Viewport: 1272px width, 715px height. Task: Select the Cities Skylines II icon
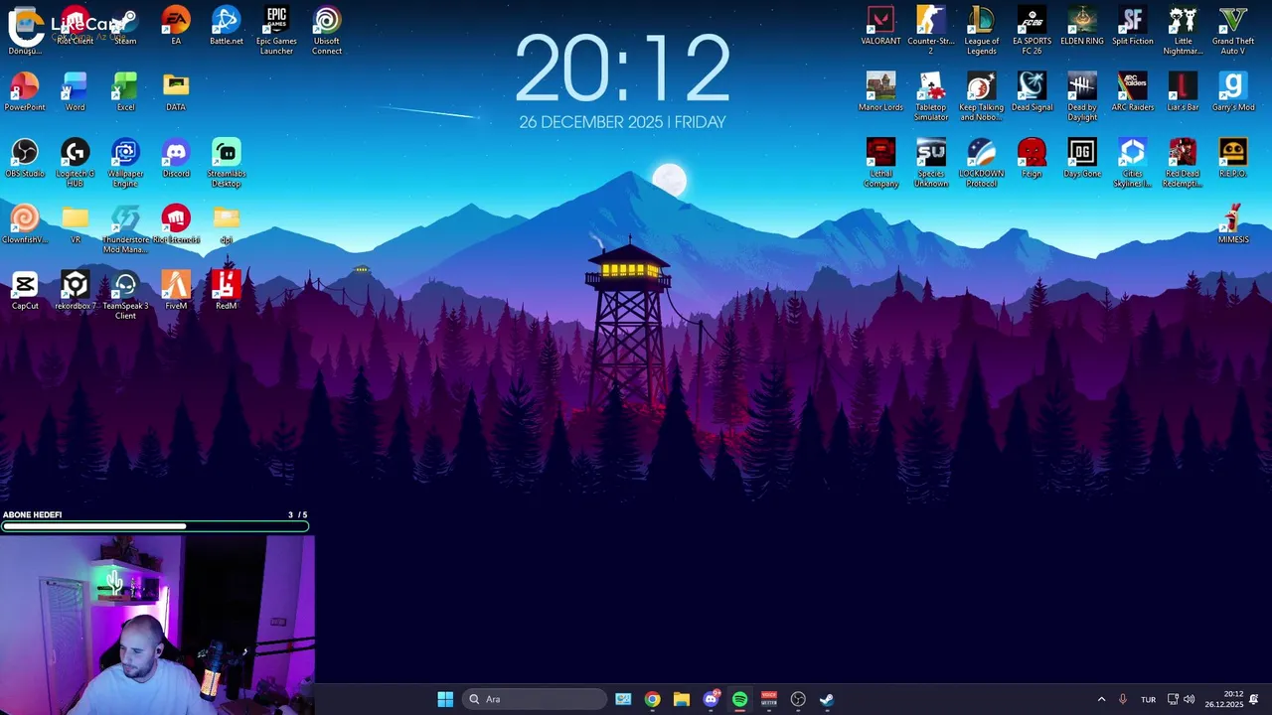[1132, 163]
